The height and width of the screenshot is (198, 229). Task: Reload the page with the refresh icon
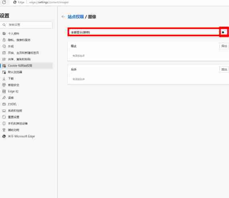4,2
